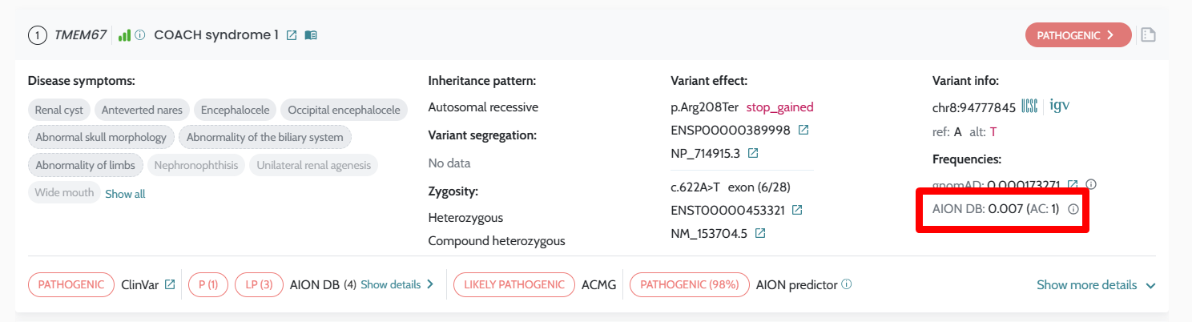Click the TMEM67 gene name
This screenshot has width=1192, height=322.
click(80, 35)
